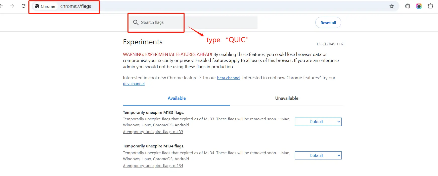Click the magnifier icon in Search flags

(136, 23)
